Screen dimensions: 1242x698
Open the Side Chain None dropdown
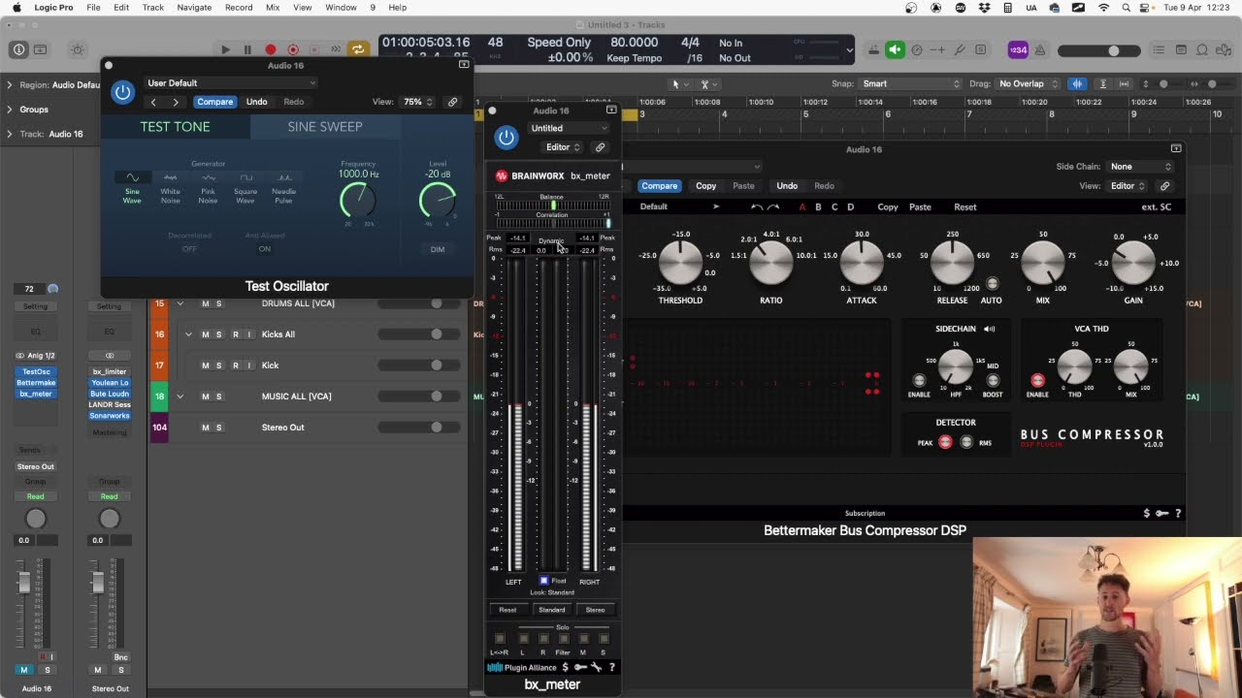pos(1140,167)
